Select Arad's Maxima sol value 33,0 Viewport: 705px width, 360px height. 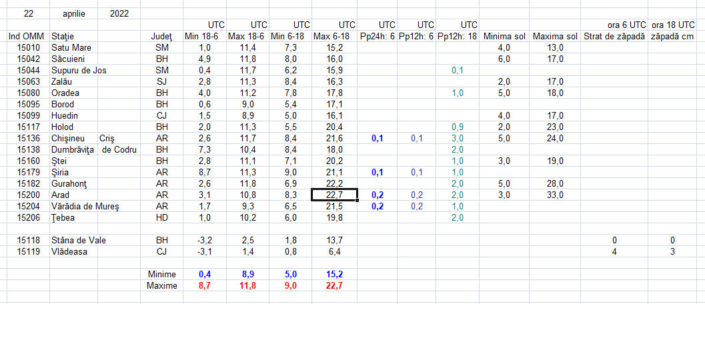click(556, 195)
